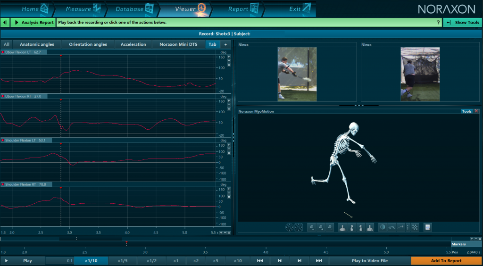This screenshot has width=483, height=266.
Task: Reset skeleton view zoom
Action: [330, 227]
